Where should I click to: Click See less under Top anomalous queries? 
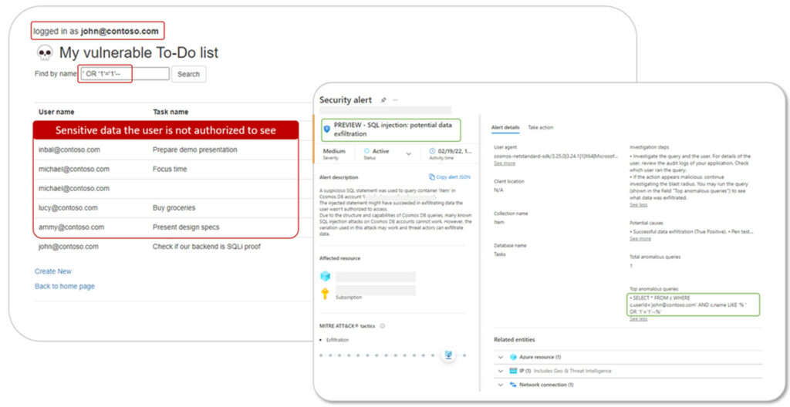tap(638, 319)
